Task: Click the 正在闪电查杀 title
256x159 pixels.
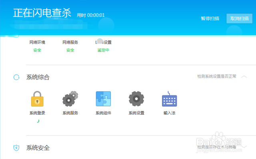Action: click(x=42, y=13)
